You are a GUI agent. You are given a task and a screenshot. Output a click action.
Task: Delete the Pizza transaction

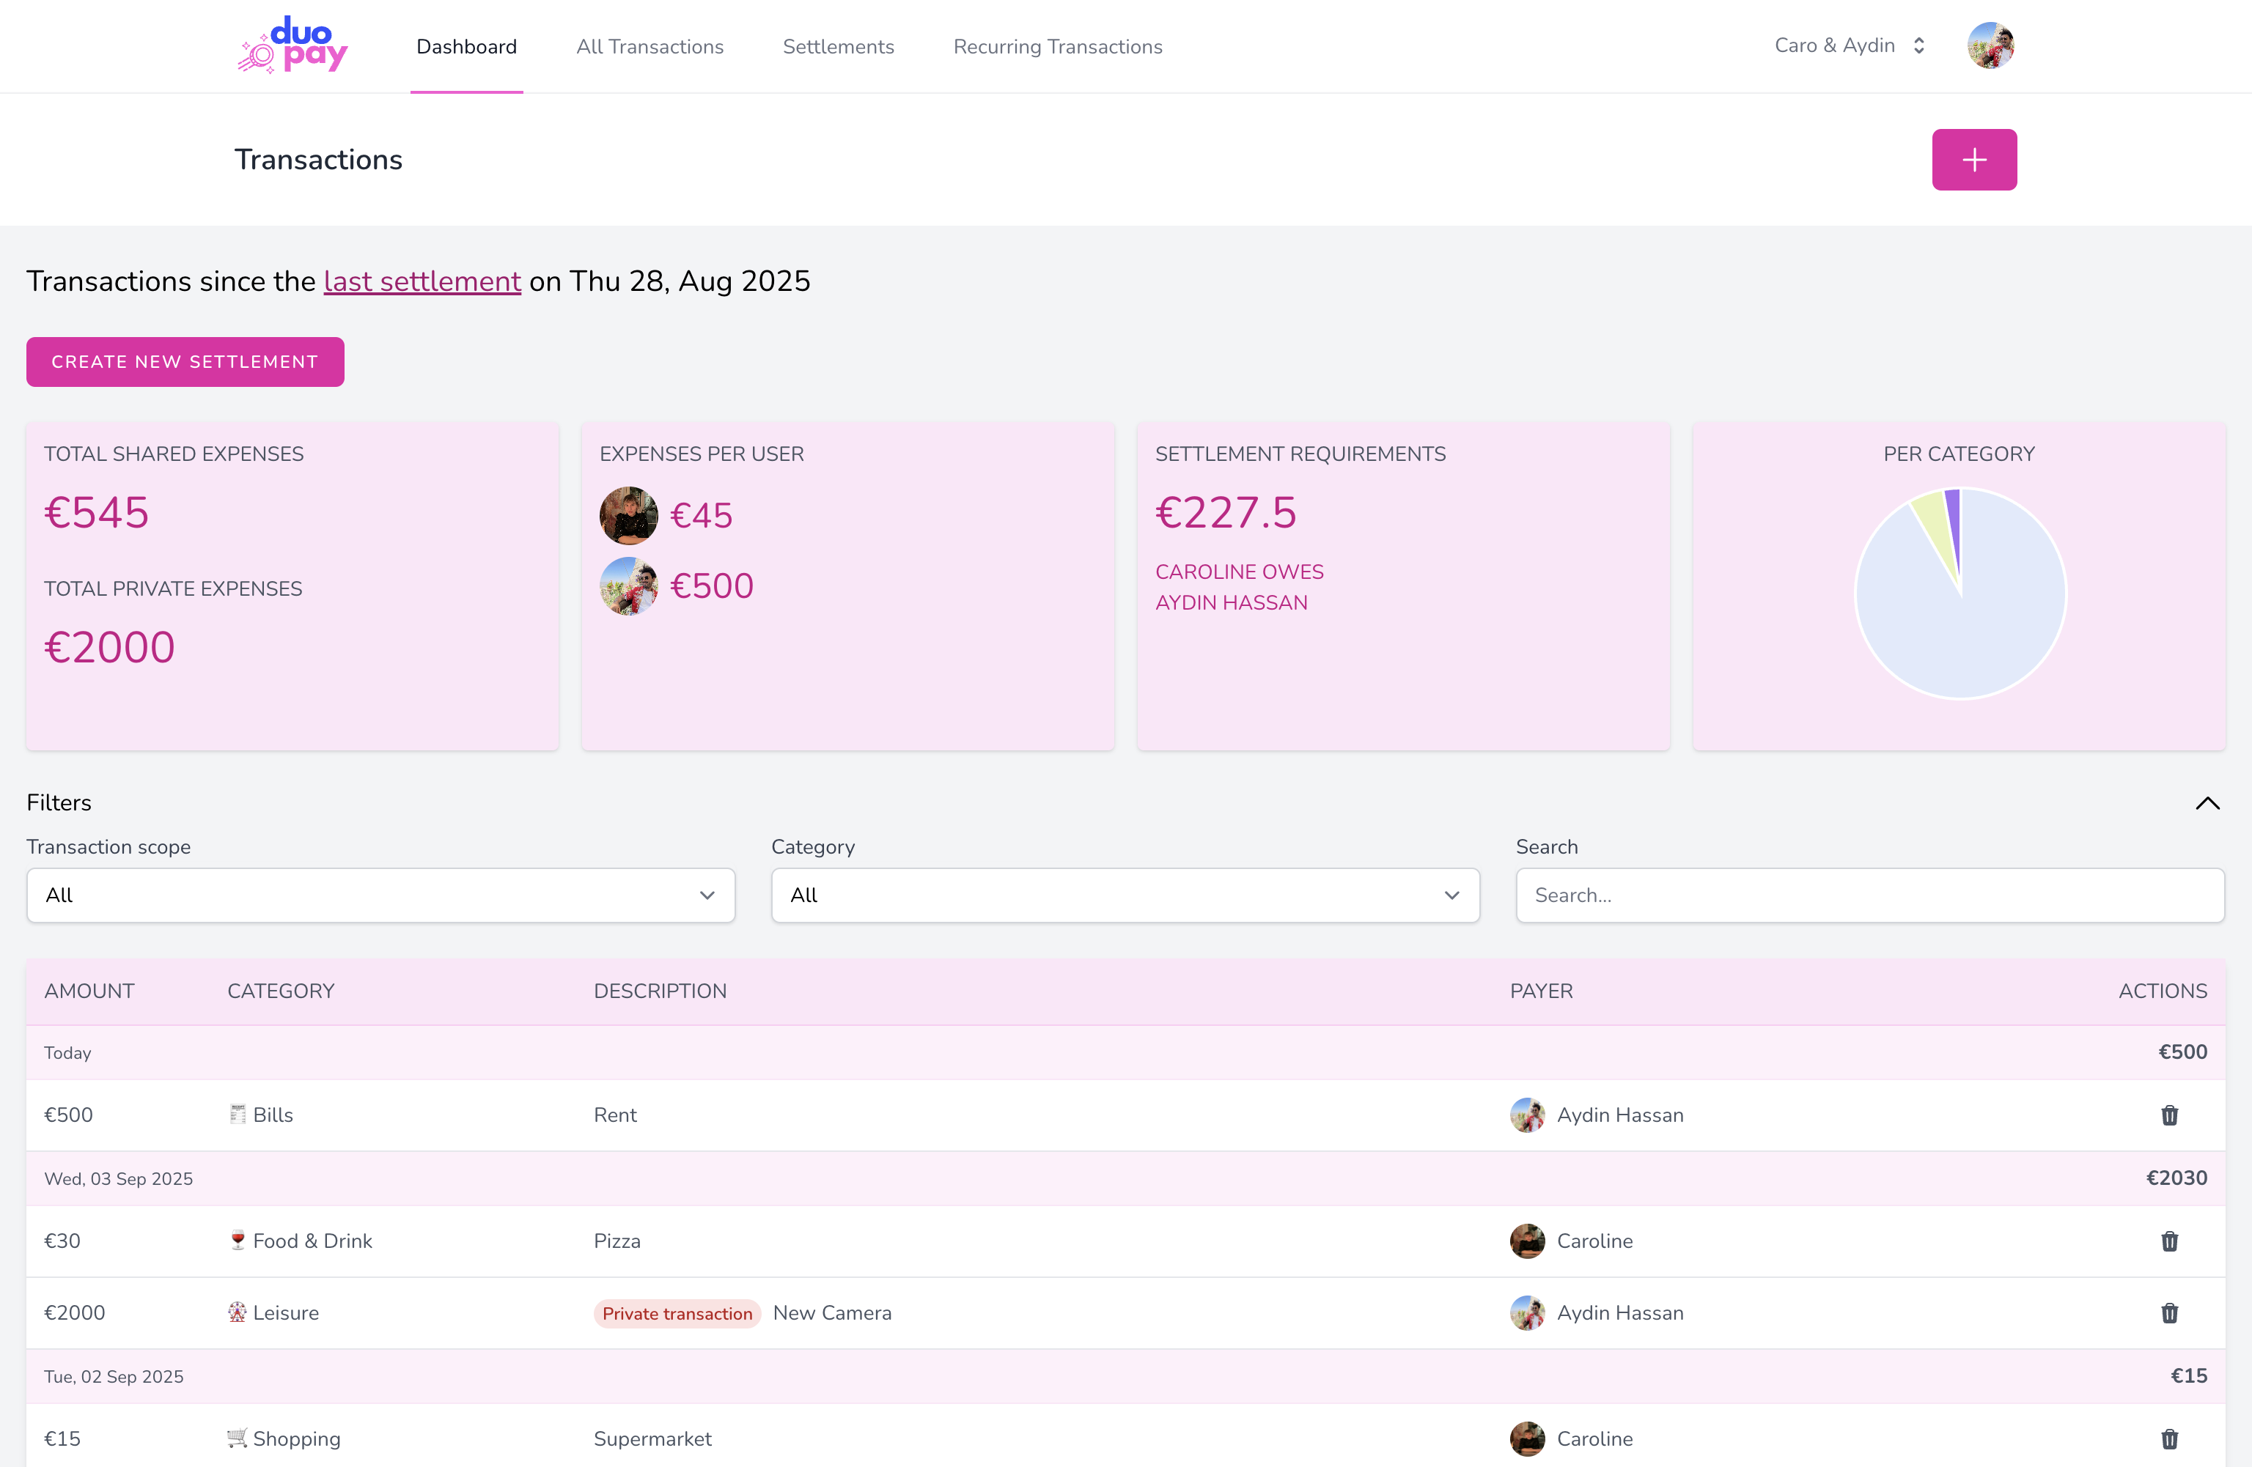coord(2168,1241)
